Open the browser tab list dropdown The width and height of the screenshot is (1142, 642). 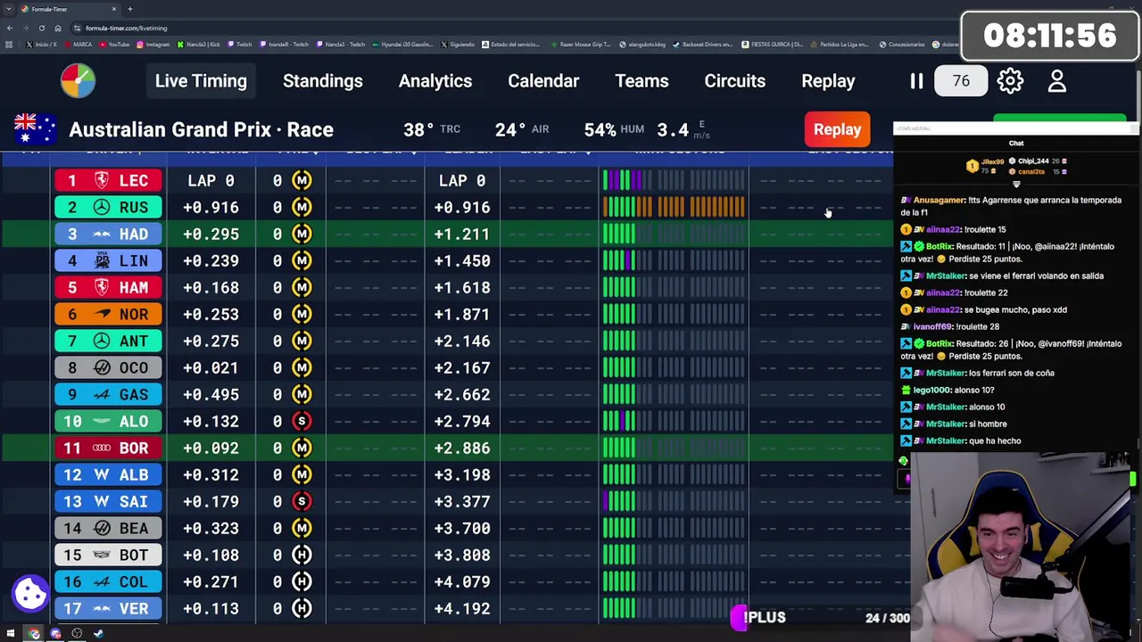point(9,9)
